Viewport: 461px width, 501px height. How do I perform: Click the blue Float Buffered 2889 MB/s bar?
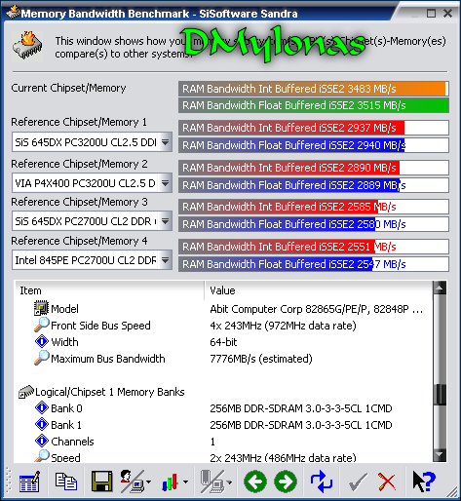pos(314,185)
